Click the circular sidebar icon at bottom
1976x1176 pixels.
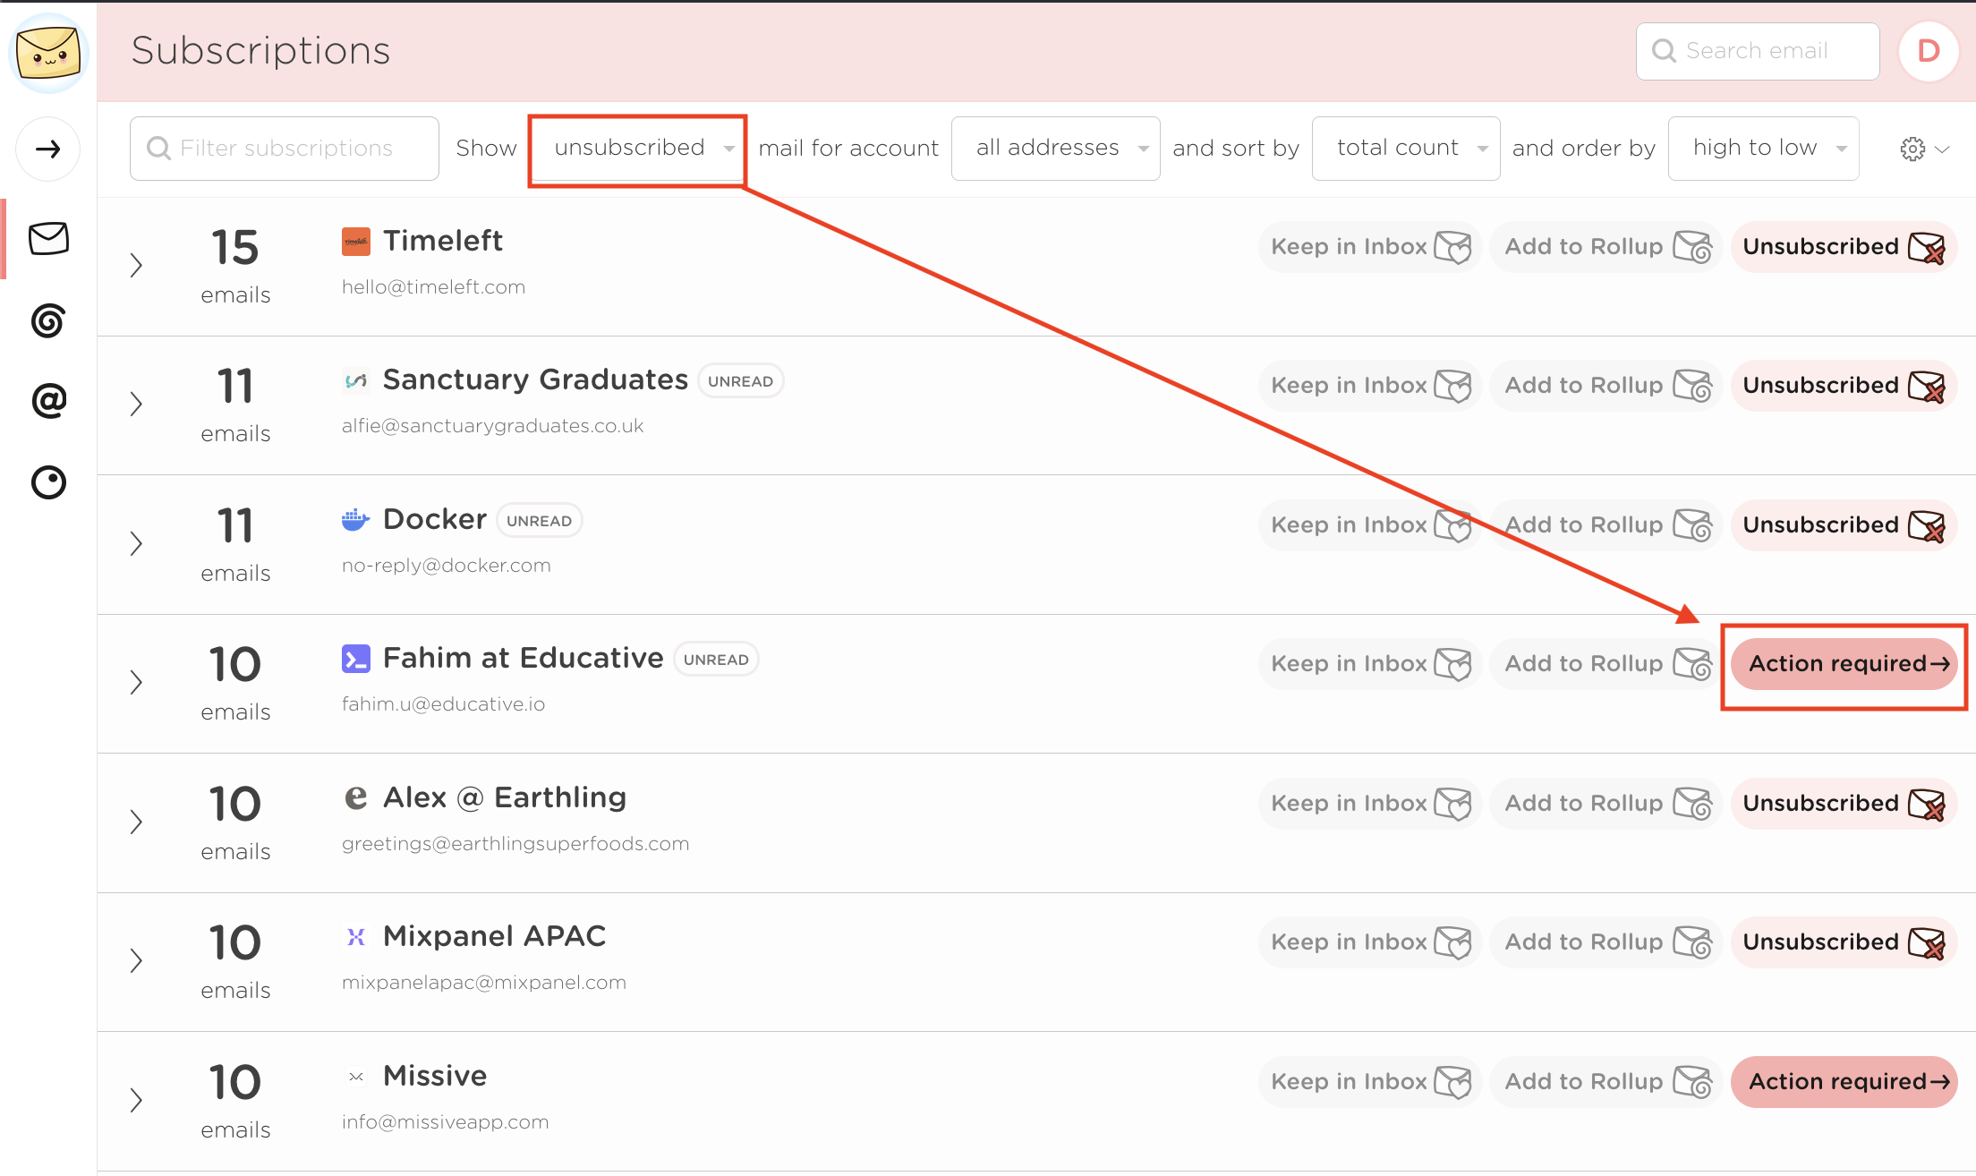pyautogui.click(x=48, y=482)
